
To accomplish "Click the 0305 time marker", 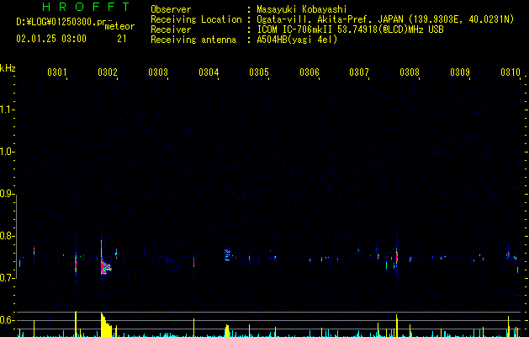I will (259, 72).
